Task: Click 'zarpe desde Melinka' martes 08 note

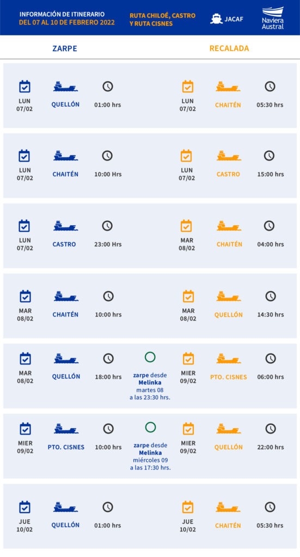Action: (x=150, y=386)
